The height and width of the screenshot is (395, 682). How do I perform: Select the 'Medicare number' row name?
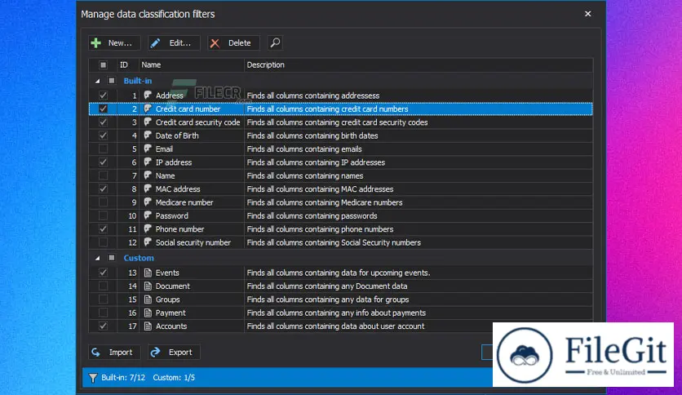coord(184,202)
